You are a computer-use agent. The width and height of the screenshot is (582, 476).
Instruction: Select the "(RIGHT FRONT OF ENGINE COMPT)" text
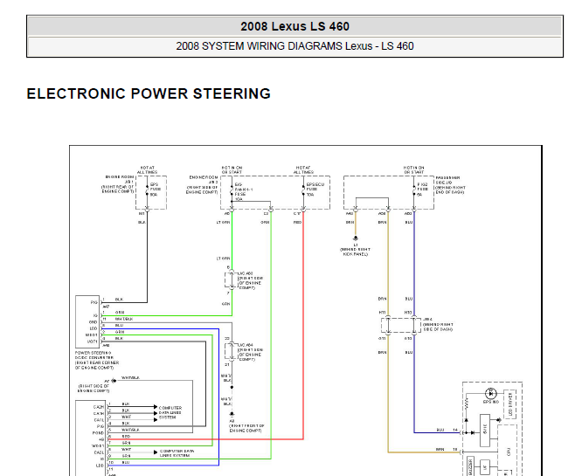pos(246,428)
